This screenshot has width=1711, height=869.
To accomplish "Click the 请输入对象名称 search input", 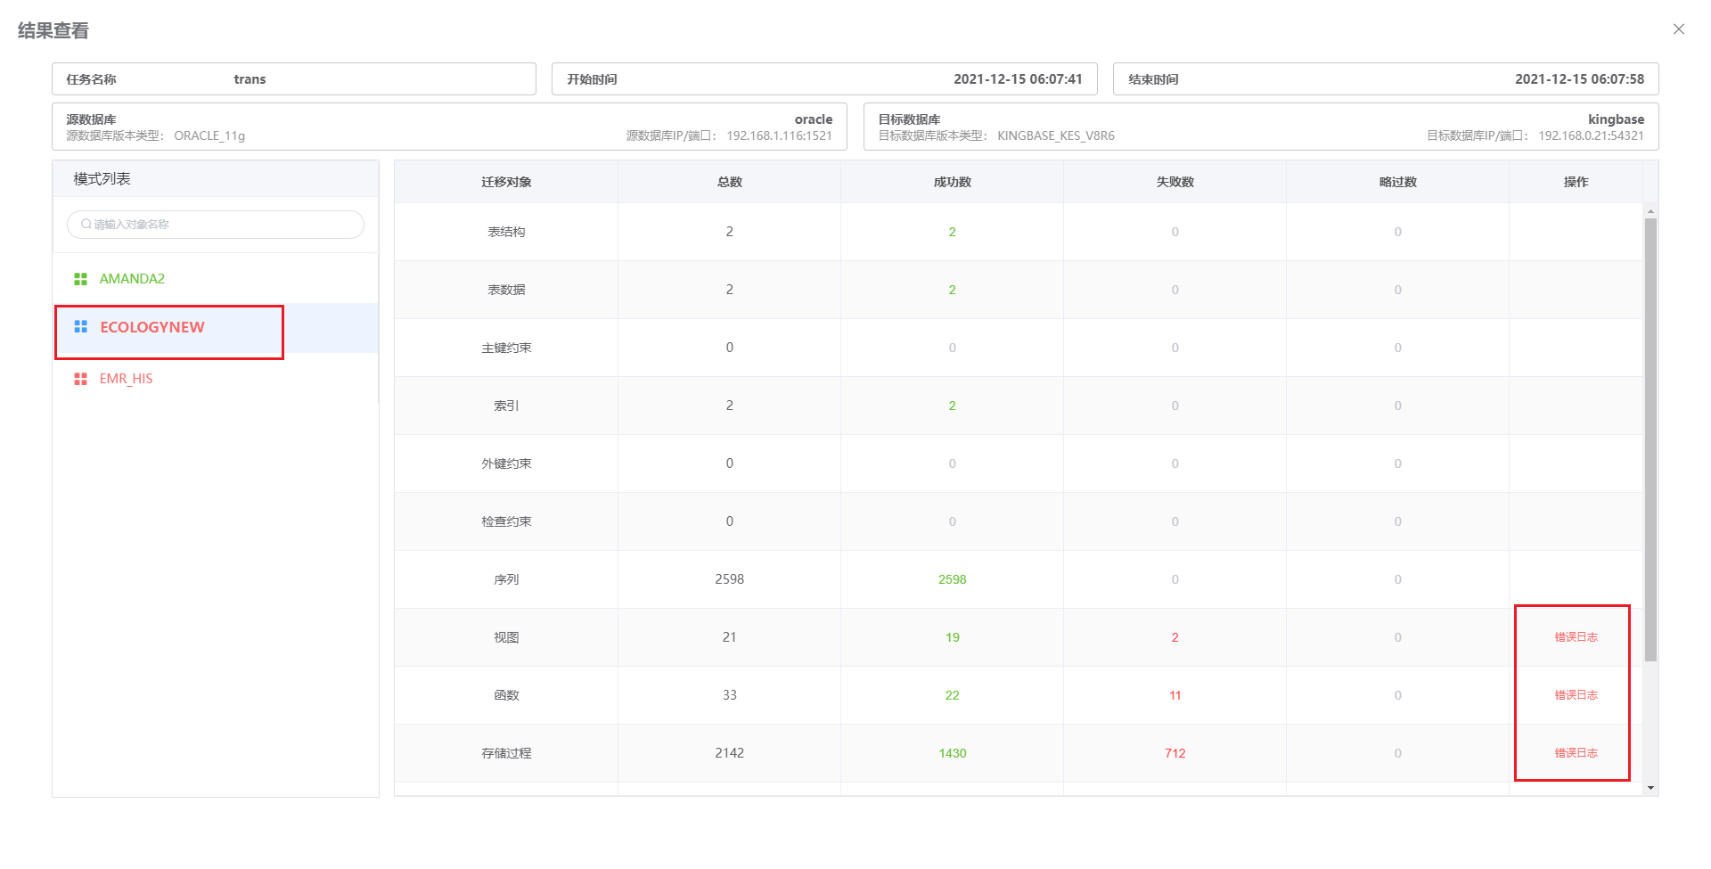I will [x=214, y=224].
